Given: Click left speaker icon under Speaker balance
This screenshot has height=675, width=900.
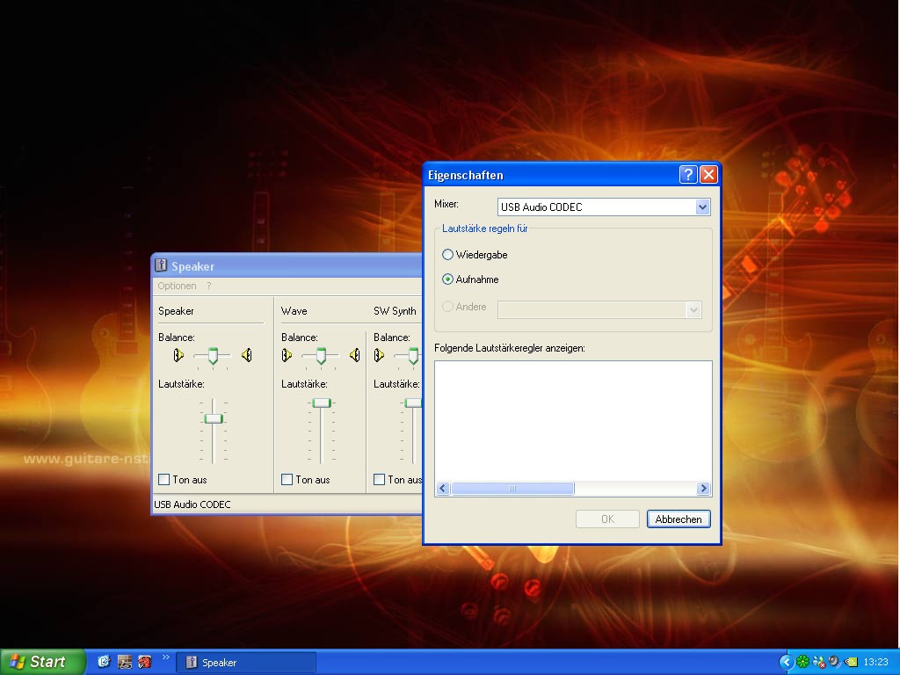Looking at the screenshot, I should coord(178,355).
